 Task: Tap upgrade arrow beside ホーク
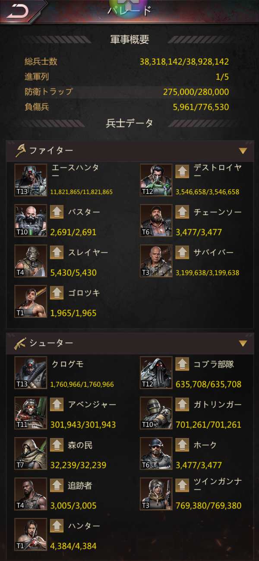pyautogui.click(x=182, y=445)
